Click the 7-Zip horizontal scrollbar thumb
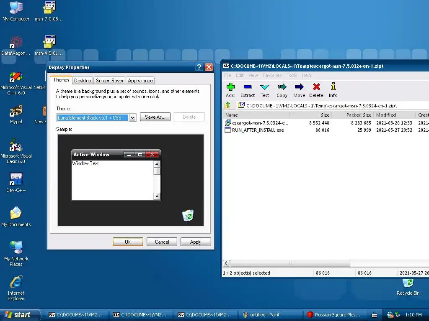429x321 pixels. coord(290,263)
